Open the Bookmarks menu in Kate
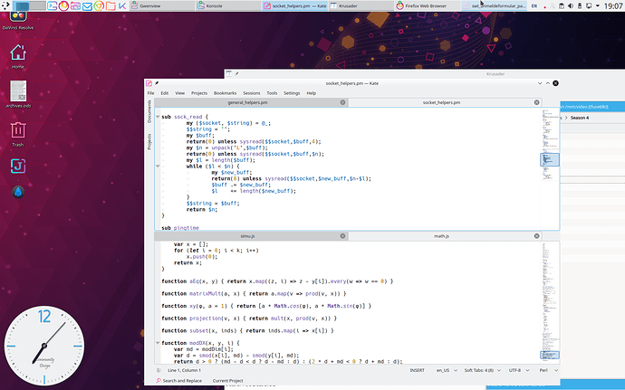625x390 pixels. click(x=225, y=93)
